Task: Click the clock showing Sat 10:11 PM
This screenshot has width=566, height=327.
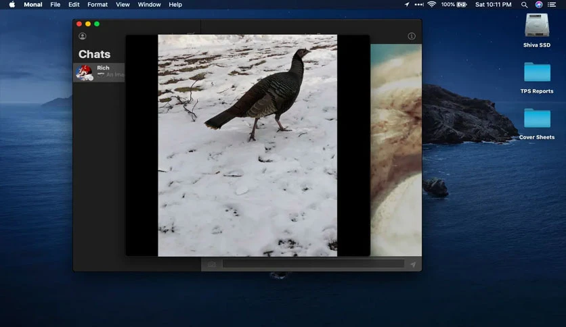Action: coord(493,5)
